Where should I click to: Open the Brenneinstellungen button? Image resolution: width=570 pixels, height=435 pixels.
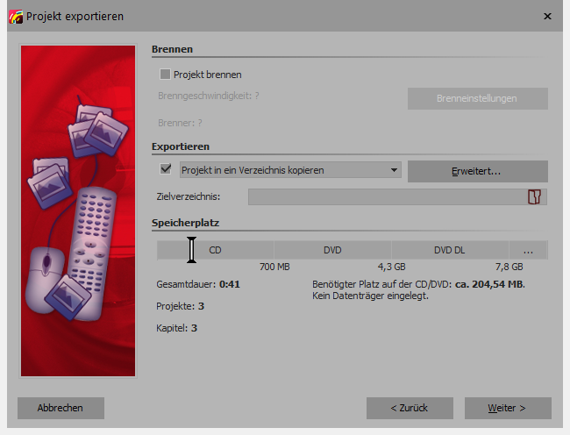pyautogui.click(x=477, y=98)
